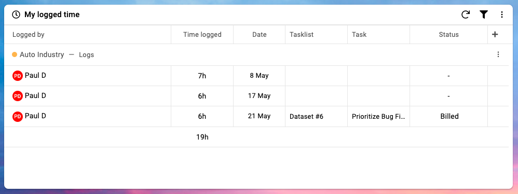Screen dimensions: 518x194
Task: Open the Auto Industry project link
Action: pyautogui.click(x=42, y=54)
